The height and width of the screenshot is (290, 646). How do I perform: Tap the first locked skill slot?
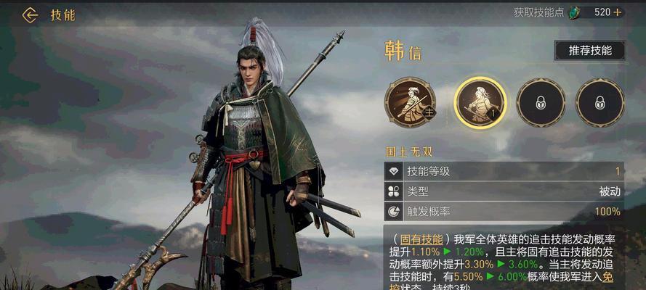click(541, 102)
